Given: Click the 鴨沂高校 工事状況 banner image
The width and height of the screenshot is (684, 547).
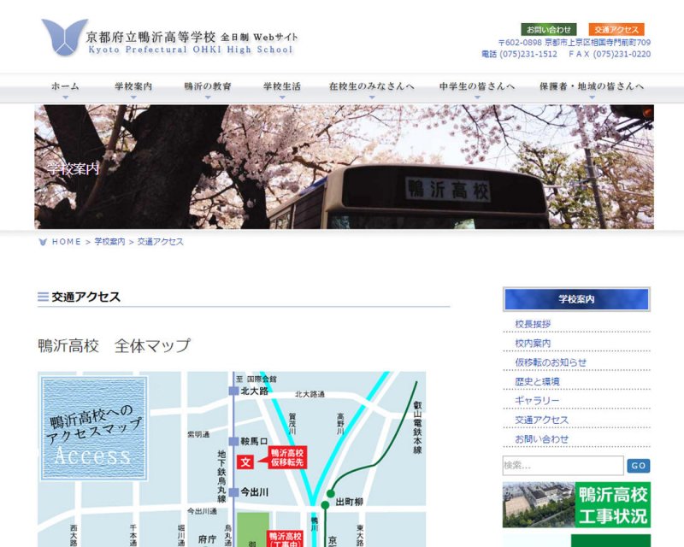Looking at the screenshot, I should click(x=576, y=504).
